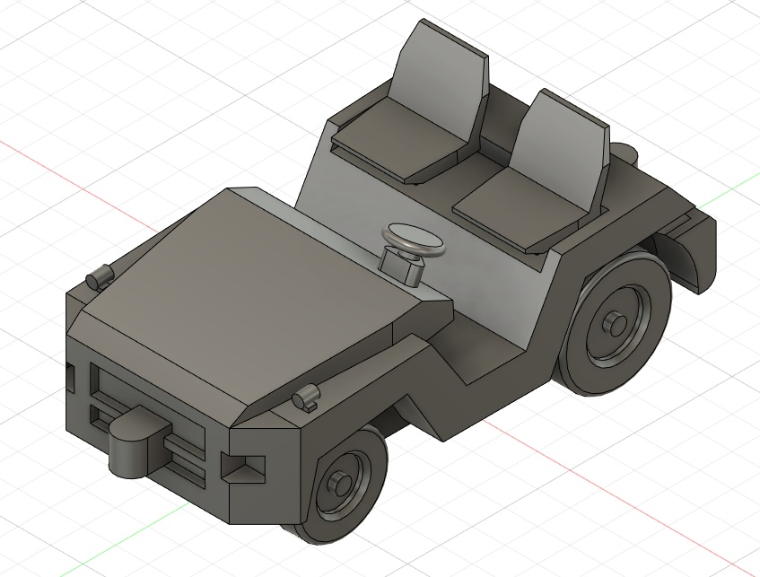Click the steering column base block
The height and width of the screenshot is (577, 760).
(x=400, y=267)
